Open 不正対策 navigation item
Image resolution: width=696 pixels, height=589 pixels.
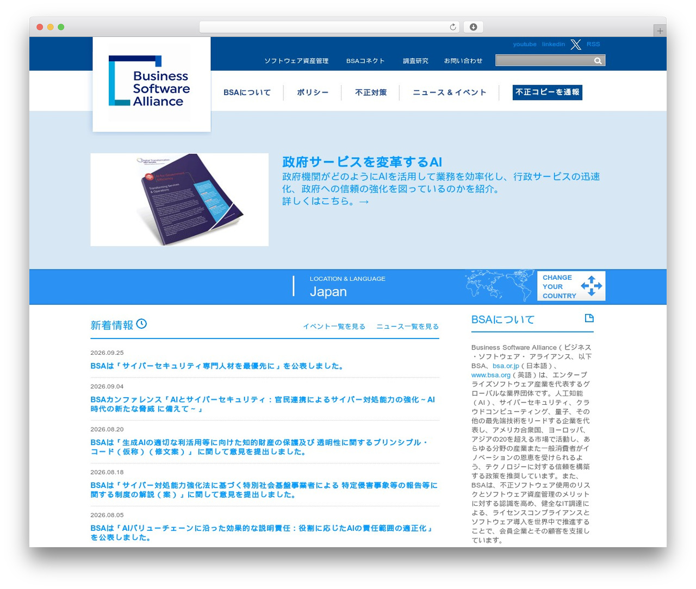pyautogui.click(x=371, y=92)
